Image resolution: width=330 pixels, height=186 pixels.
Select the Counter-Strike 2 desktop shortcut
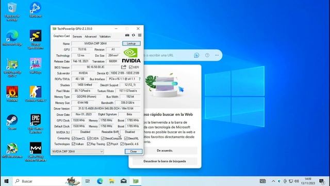(36, 94)
